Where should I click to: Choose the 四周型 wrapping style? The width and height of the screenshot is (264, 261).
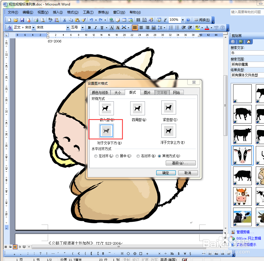click(x=138, y=108)
